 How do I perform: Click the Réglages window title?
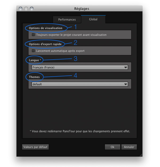coord(81,9)
